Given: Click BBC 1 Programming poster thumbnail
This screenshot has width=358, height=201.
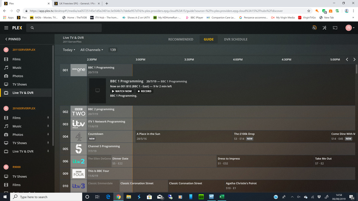Looking at the screenshot, I should coord(98,91).
